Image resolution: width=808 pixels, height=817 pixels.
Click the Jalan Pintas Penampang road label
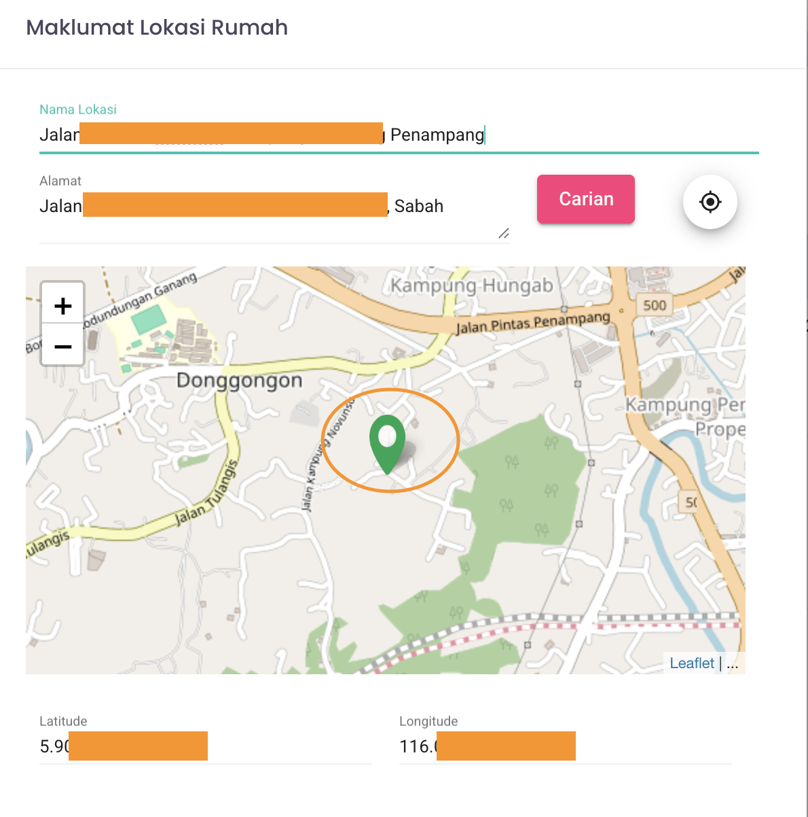533,323
